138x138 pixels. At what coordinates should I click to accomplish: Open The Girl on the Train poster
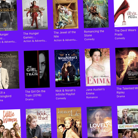37,69
